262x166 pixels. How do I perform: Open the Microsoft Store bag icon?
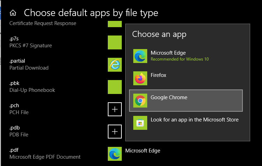click(x=140, y=123)
